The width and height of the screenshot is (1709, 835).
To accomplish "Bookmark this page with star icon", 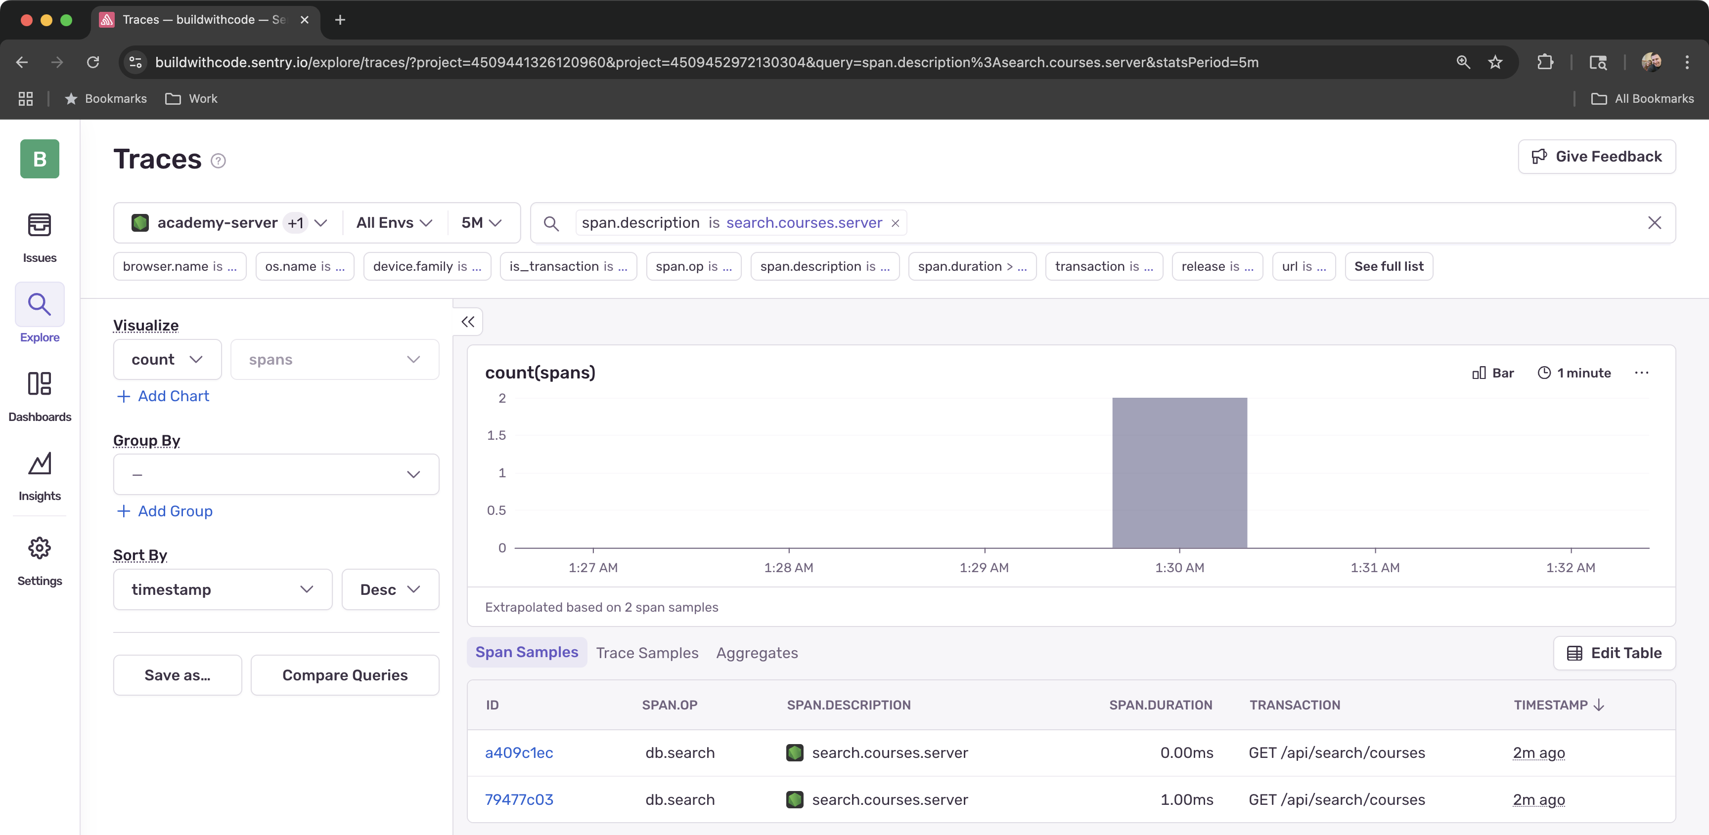I will tap(1495, 62).
